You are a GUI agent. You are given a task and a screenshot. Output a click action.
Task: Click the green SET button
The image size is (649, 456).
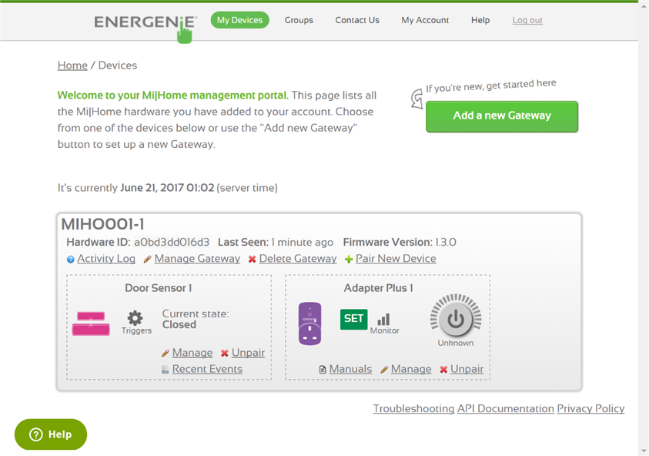353,319
